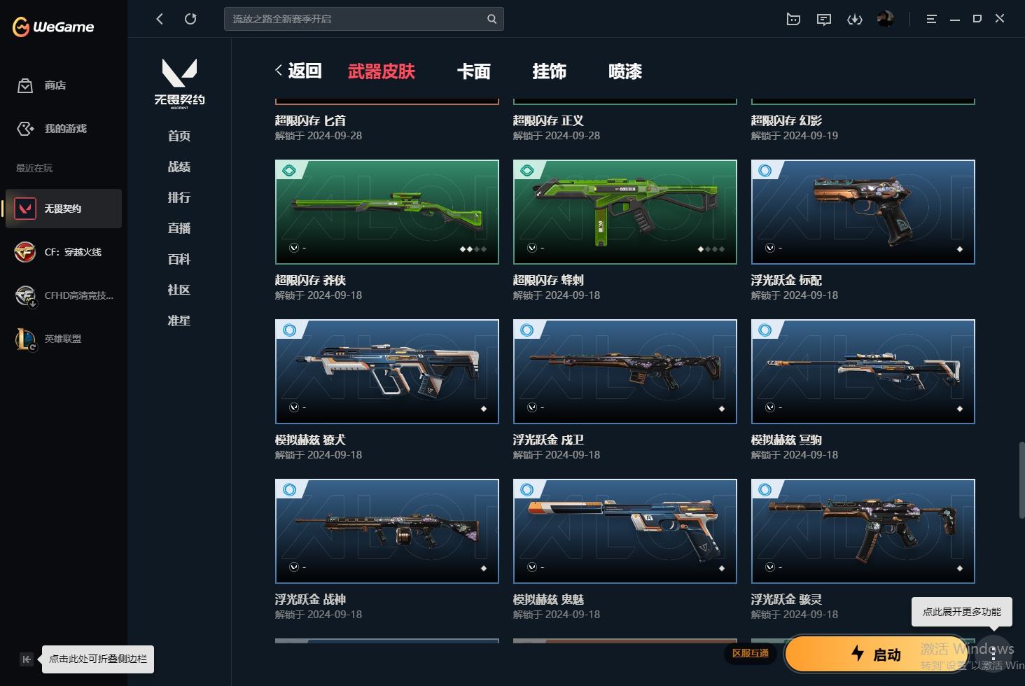
Task: Go back with the navigation arrow
Action: pyautogui.click(x=160, y=19)
